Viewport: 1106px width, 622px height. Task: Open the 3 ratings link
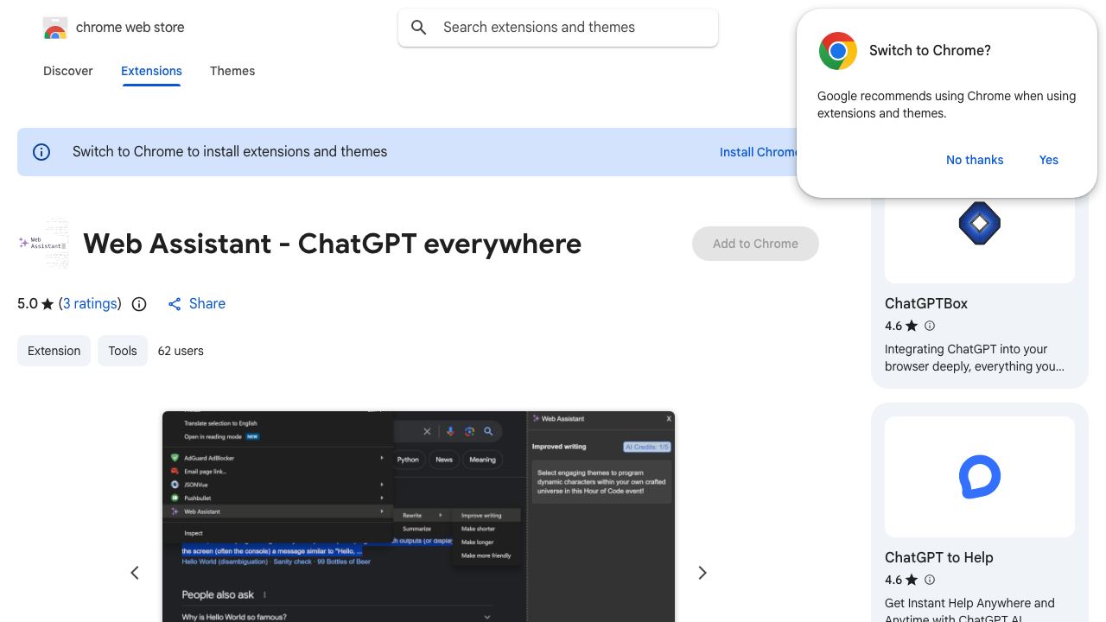click(90, 304)
